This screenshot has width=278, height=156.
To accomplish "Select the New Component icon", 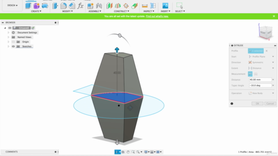I will [x=90, y=6].
